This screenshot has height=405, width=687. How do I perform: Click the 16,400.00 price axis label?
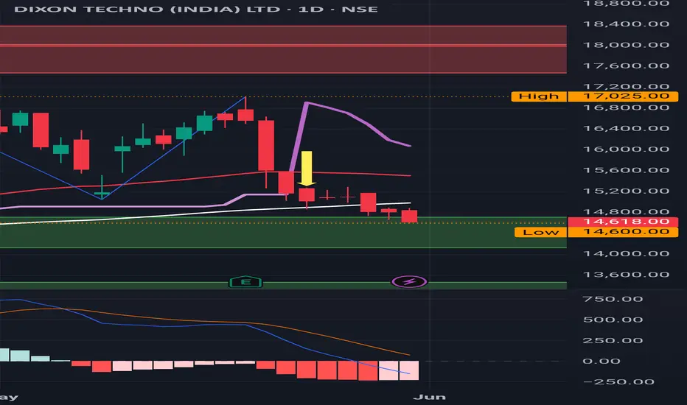coord(627,129)
